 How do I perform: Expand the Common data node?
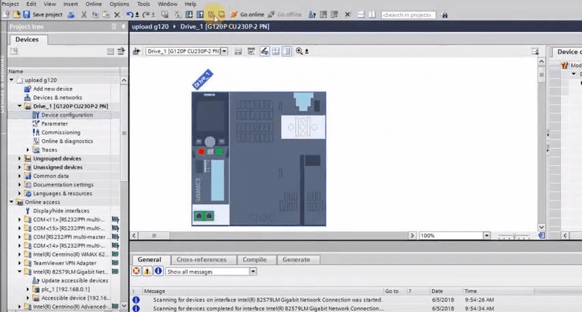(x=20, y=176)
